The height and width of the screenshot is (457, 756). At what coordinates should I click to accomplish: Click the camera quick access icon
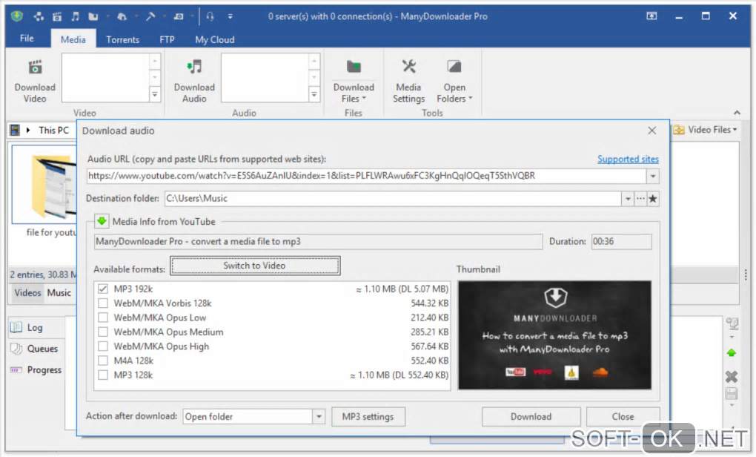179,16
